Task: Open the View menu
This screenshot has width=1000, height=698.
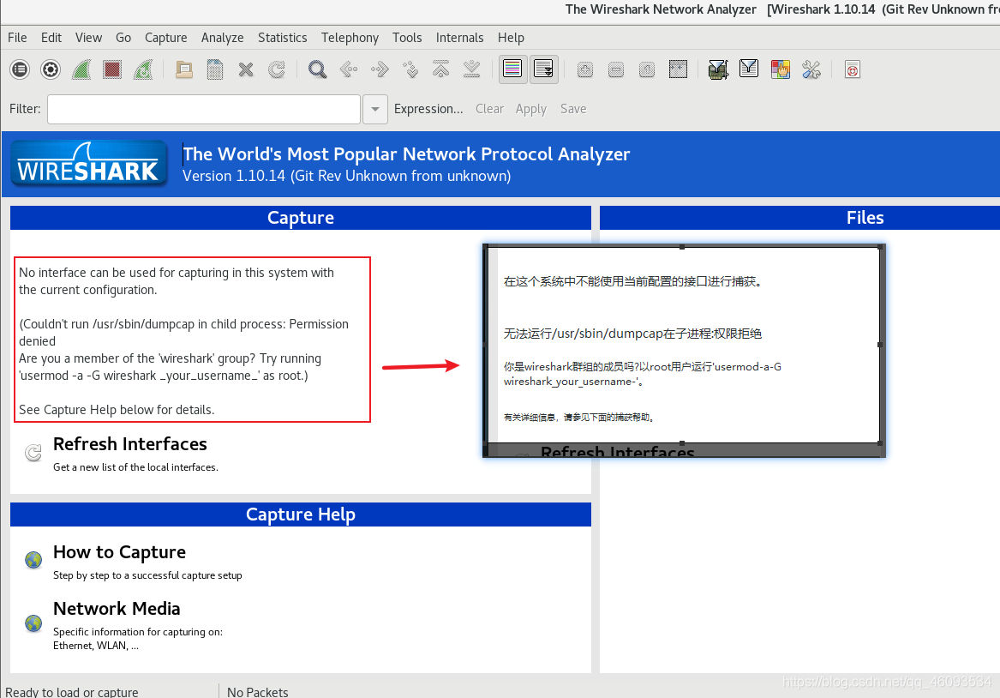Action: pos(88,38)
